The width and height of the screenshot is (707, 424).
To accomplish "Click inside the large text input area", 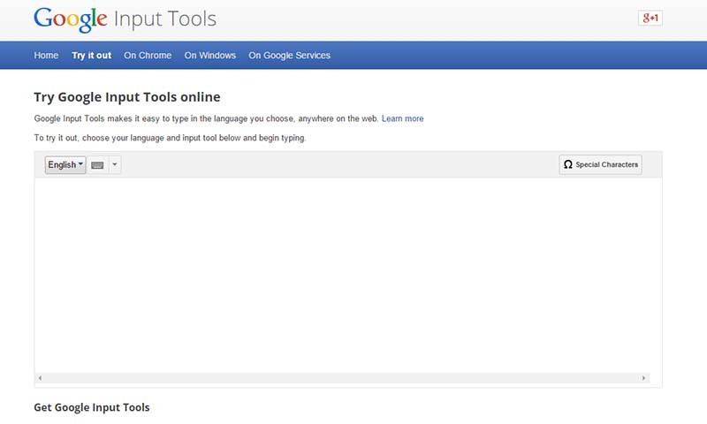I will (348, 275).
